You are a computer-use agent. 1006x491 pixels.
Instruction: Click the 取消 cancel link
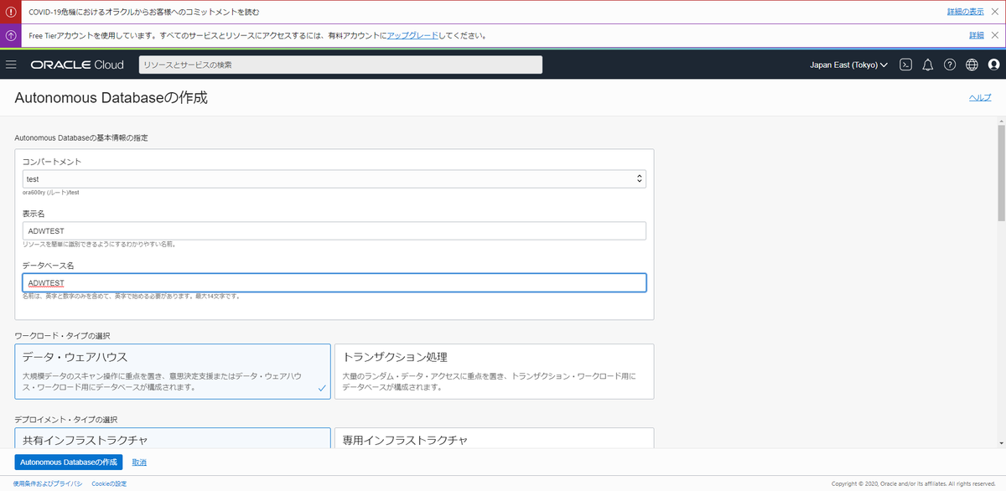click(x=139, y=462)
